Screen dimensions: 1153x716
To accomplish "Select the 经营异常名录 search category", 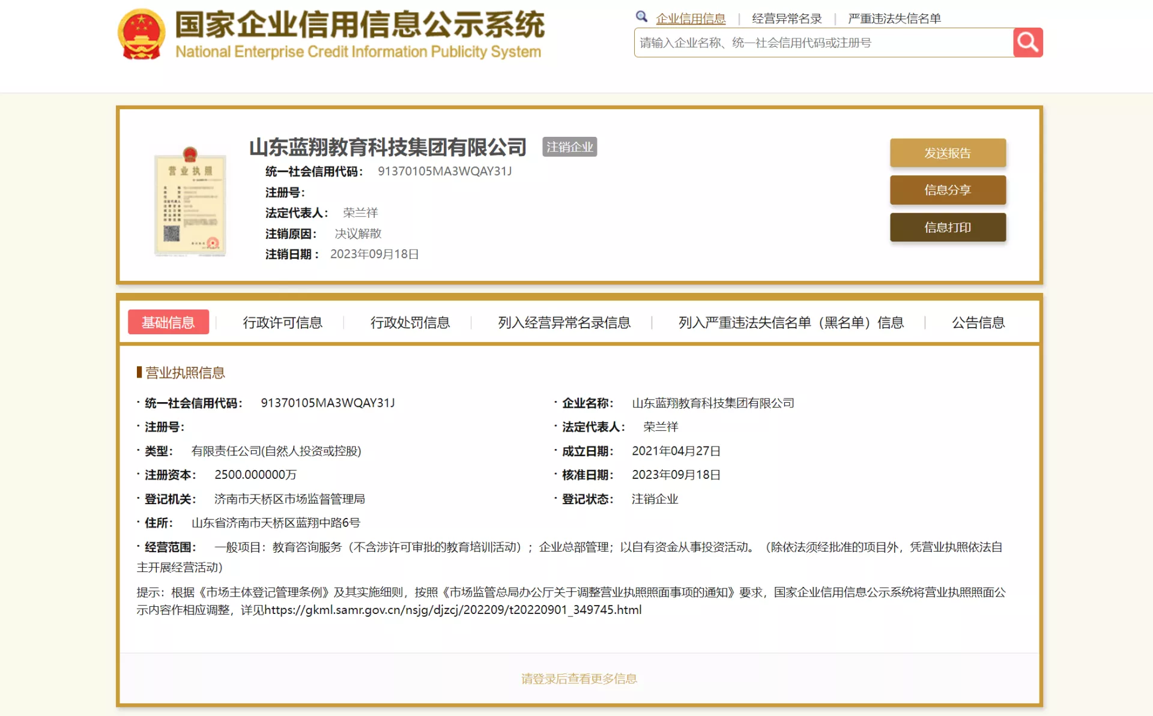I will pos(787,19).
